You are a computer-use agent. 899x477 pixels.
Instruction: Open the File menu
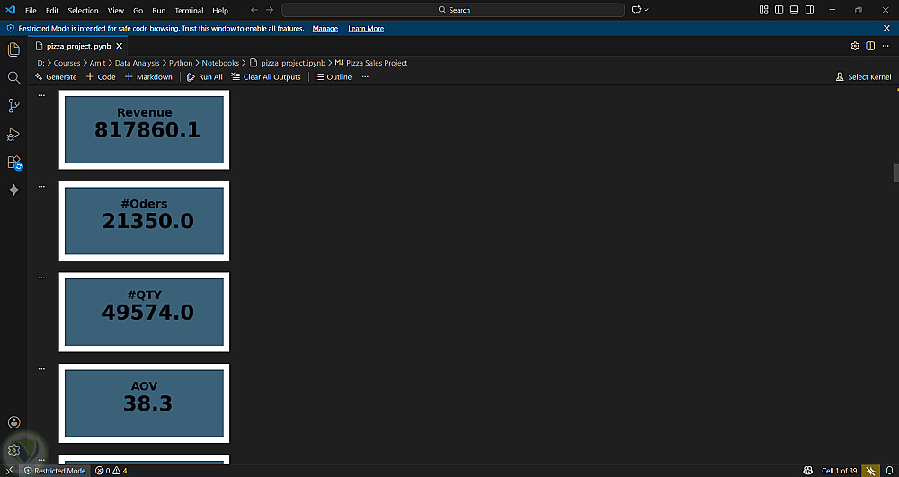pos(31,10)
